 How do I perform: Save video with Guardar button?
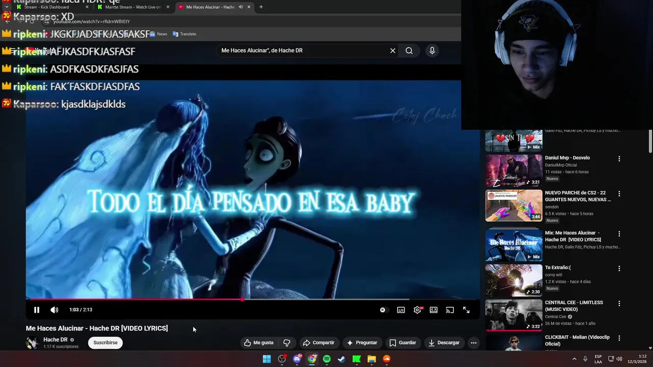click(x=403, y=343)
